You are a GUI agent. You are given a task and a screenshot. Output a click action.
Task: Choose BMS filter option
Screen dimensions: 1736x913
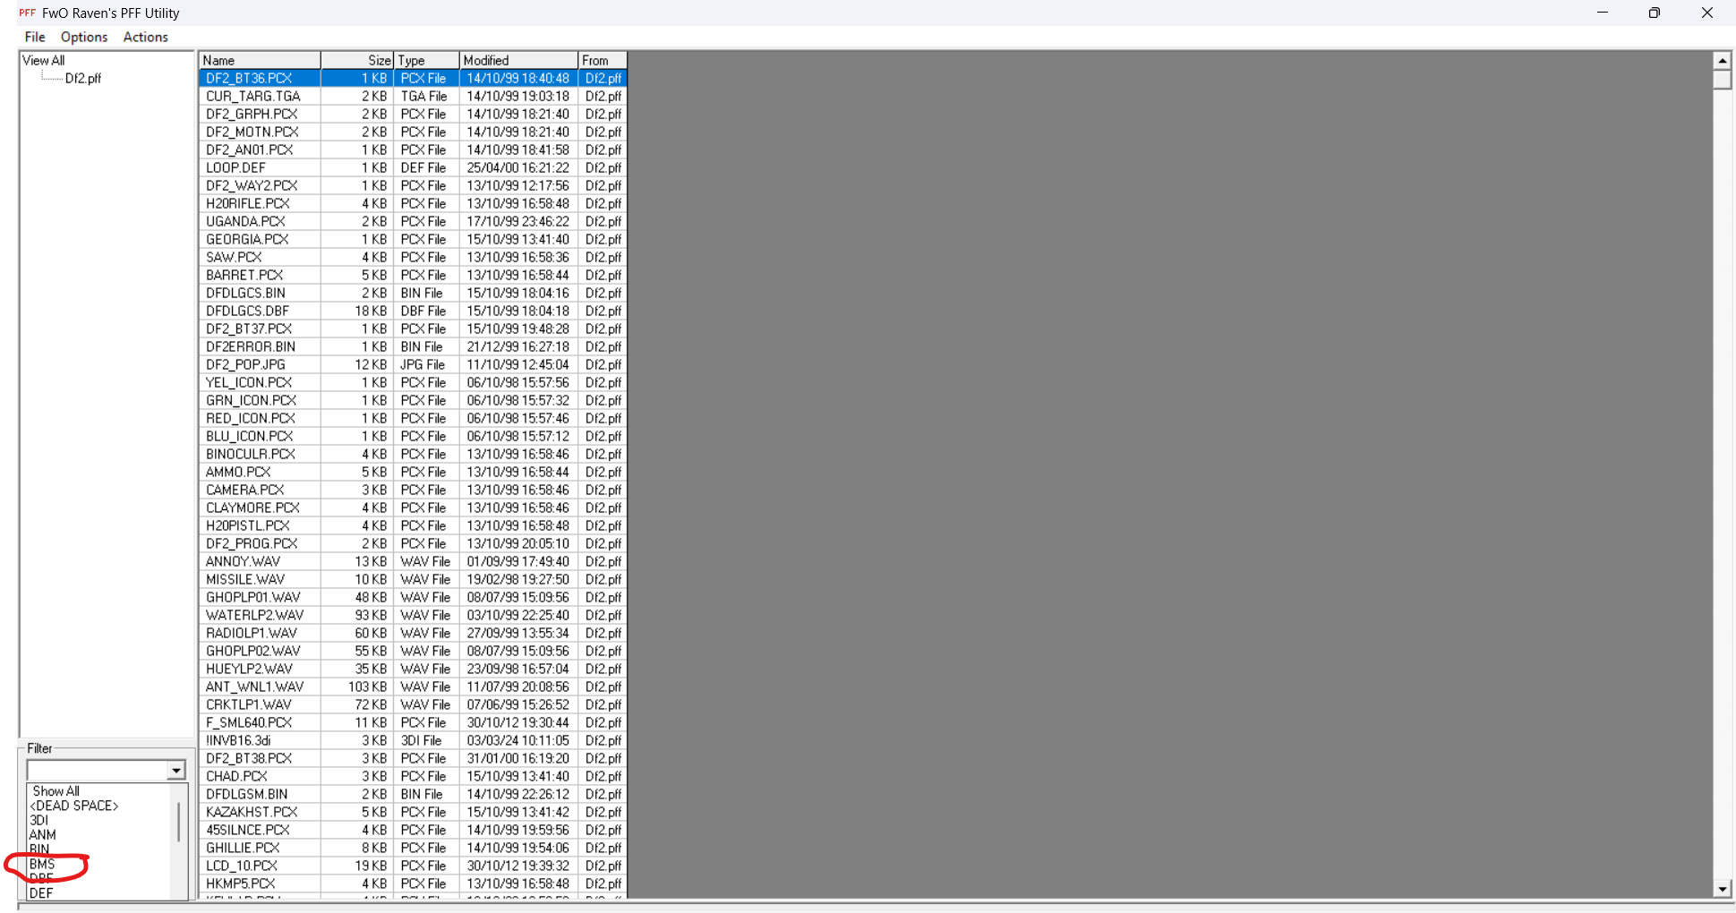click(42, 864)
